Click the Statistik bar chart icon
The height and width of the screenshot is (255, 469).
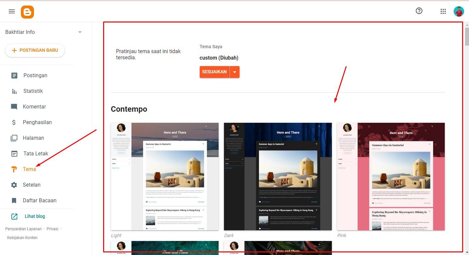[14, 91]
